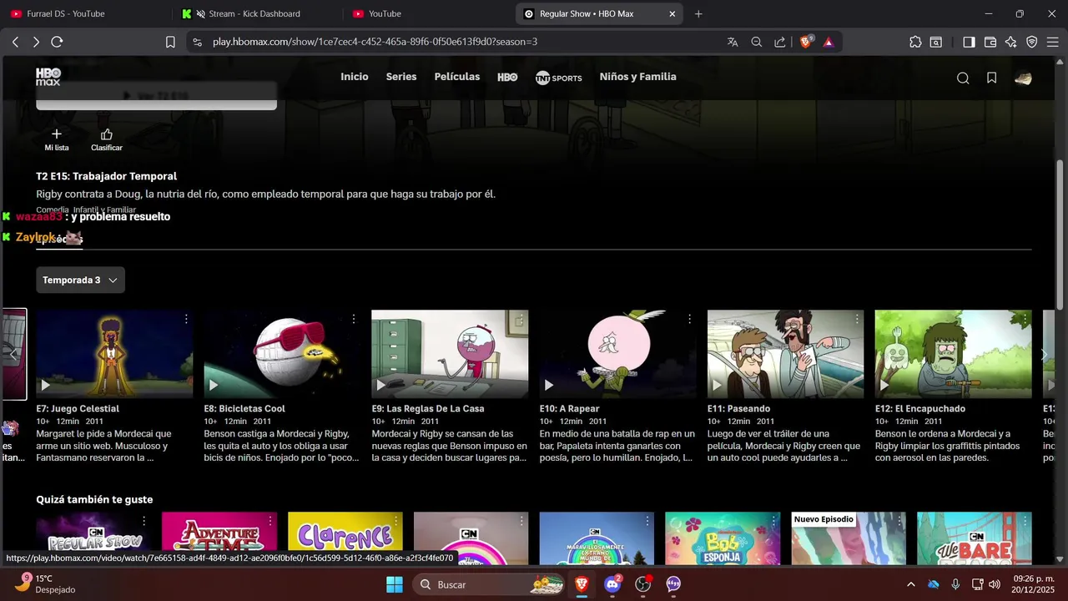The height and width of the screenshot is (601, 1068).
Task: Open E12 El Encapuchado episode thumbnail
Action: [953, 354]
